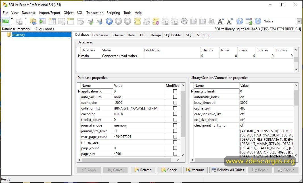Click the Check button
The image size is (303, 183).
click(169, 170)
